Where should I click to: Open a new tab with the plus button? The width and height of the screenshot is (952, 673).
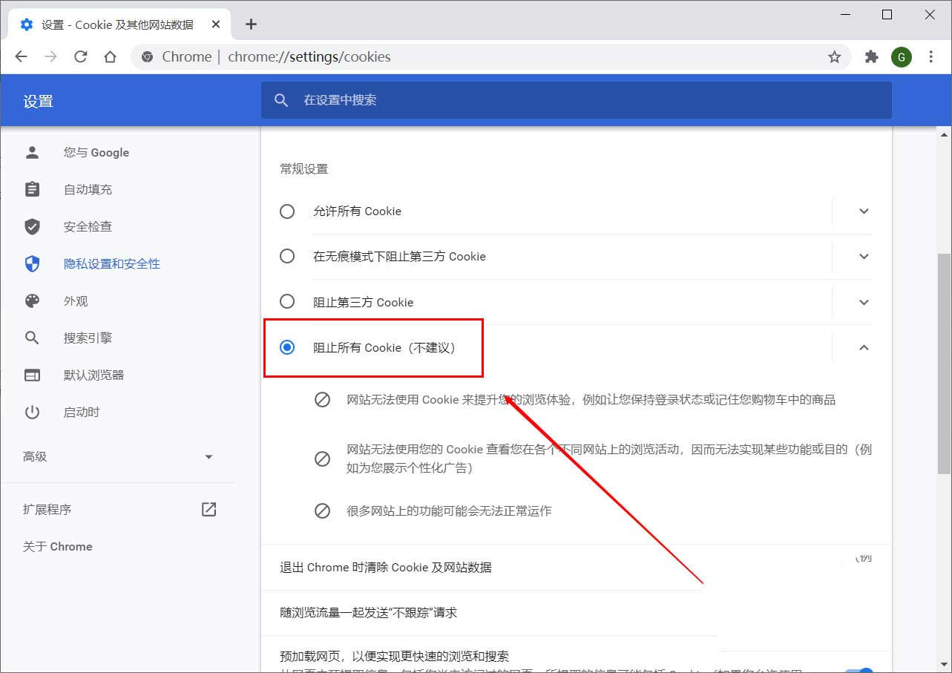(x=251, y=24)
